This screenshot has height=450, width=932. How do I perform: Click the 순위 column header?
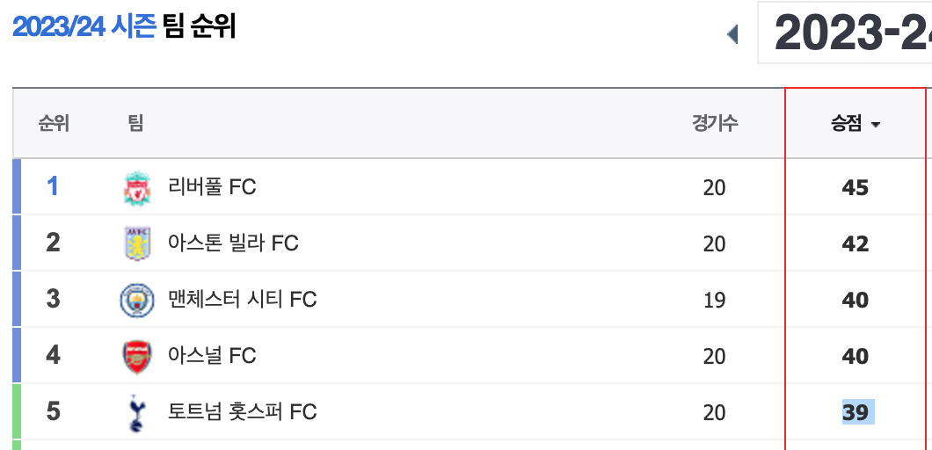point(54,124)
